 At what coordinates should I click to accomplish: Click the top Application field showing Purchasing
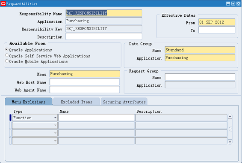(x=104, y=21)
